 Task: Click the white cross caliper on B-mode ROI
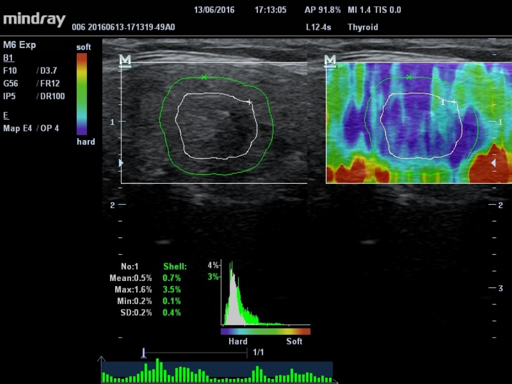tap(249, 102)
